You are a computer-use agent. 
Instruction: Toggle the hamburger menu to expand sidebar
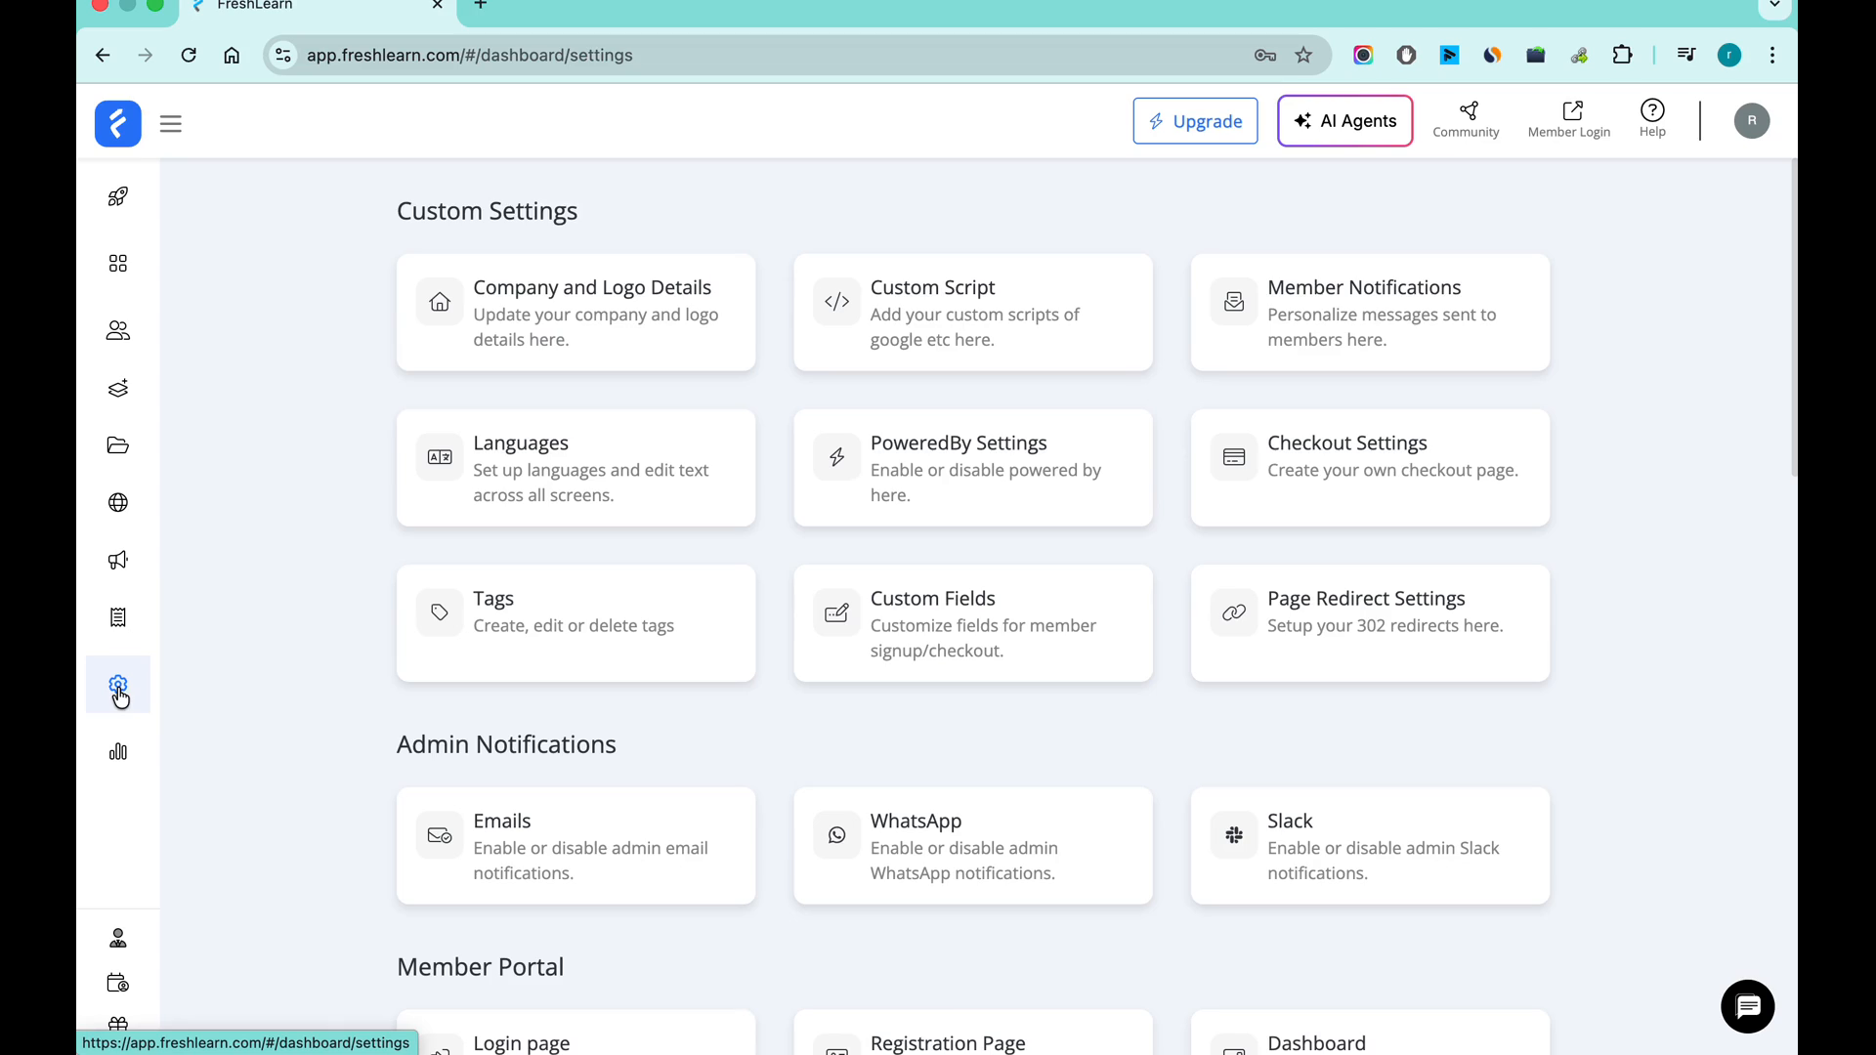171,124
